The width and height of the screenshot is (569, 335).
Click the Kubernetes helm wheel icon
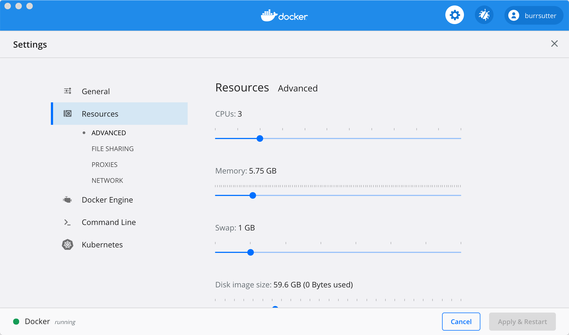pyautogui.click(x=67, y=244)
